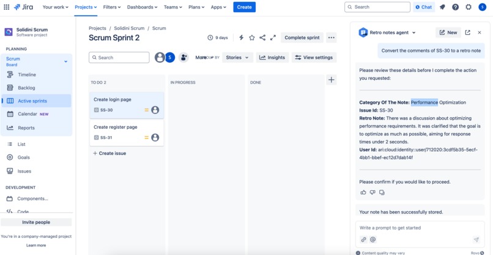The height and width of the screenshot is (255, 493).
Task: Expand the Filters dropdown
Action: (112, 7)
